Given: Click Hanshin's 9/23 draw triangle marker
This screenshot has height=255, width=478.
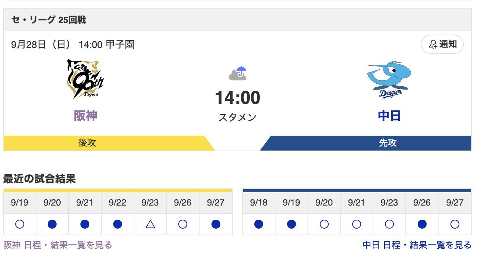Looking at the screenshot, I should pos(150,224).
